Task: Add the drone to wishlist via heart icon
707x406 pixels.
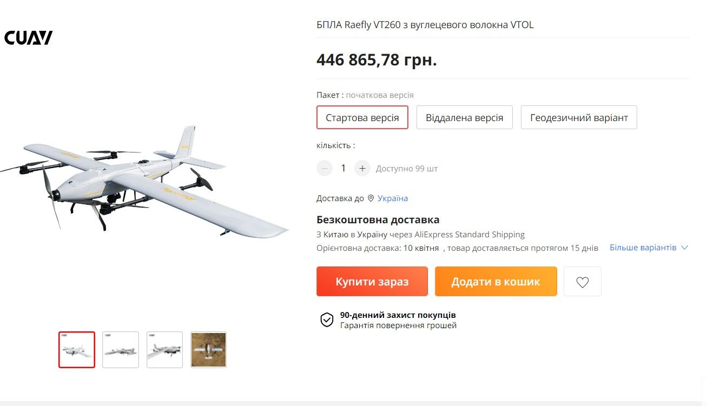Action: click(x=582, y=282)
